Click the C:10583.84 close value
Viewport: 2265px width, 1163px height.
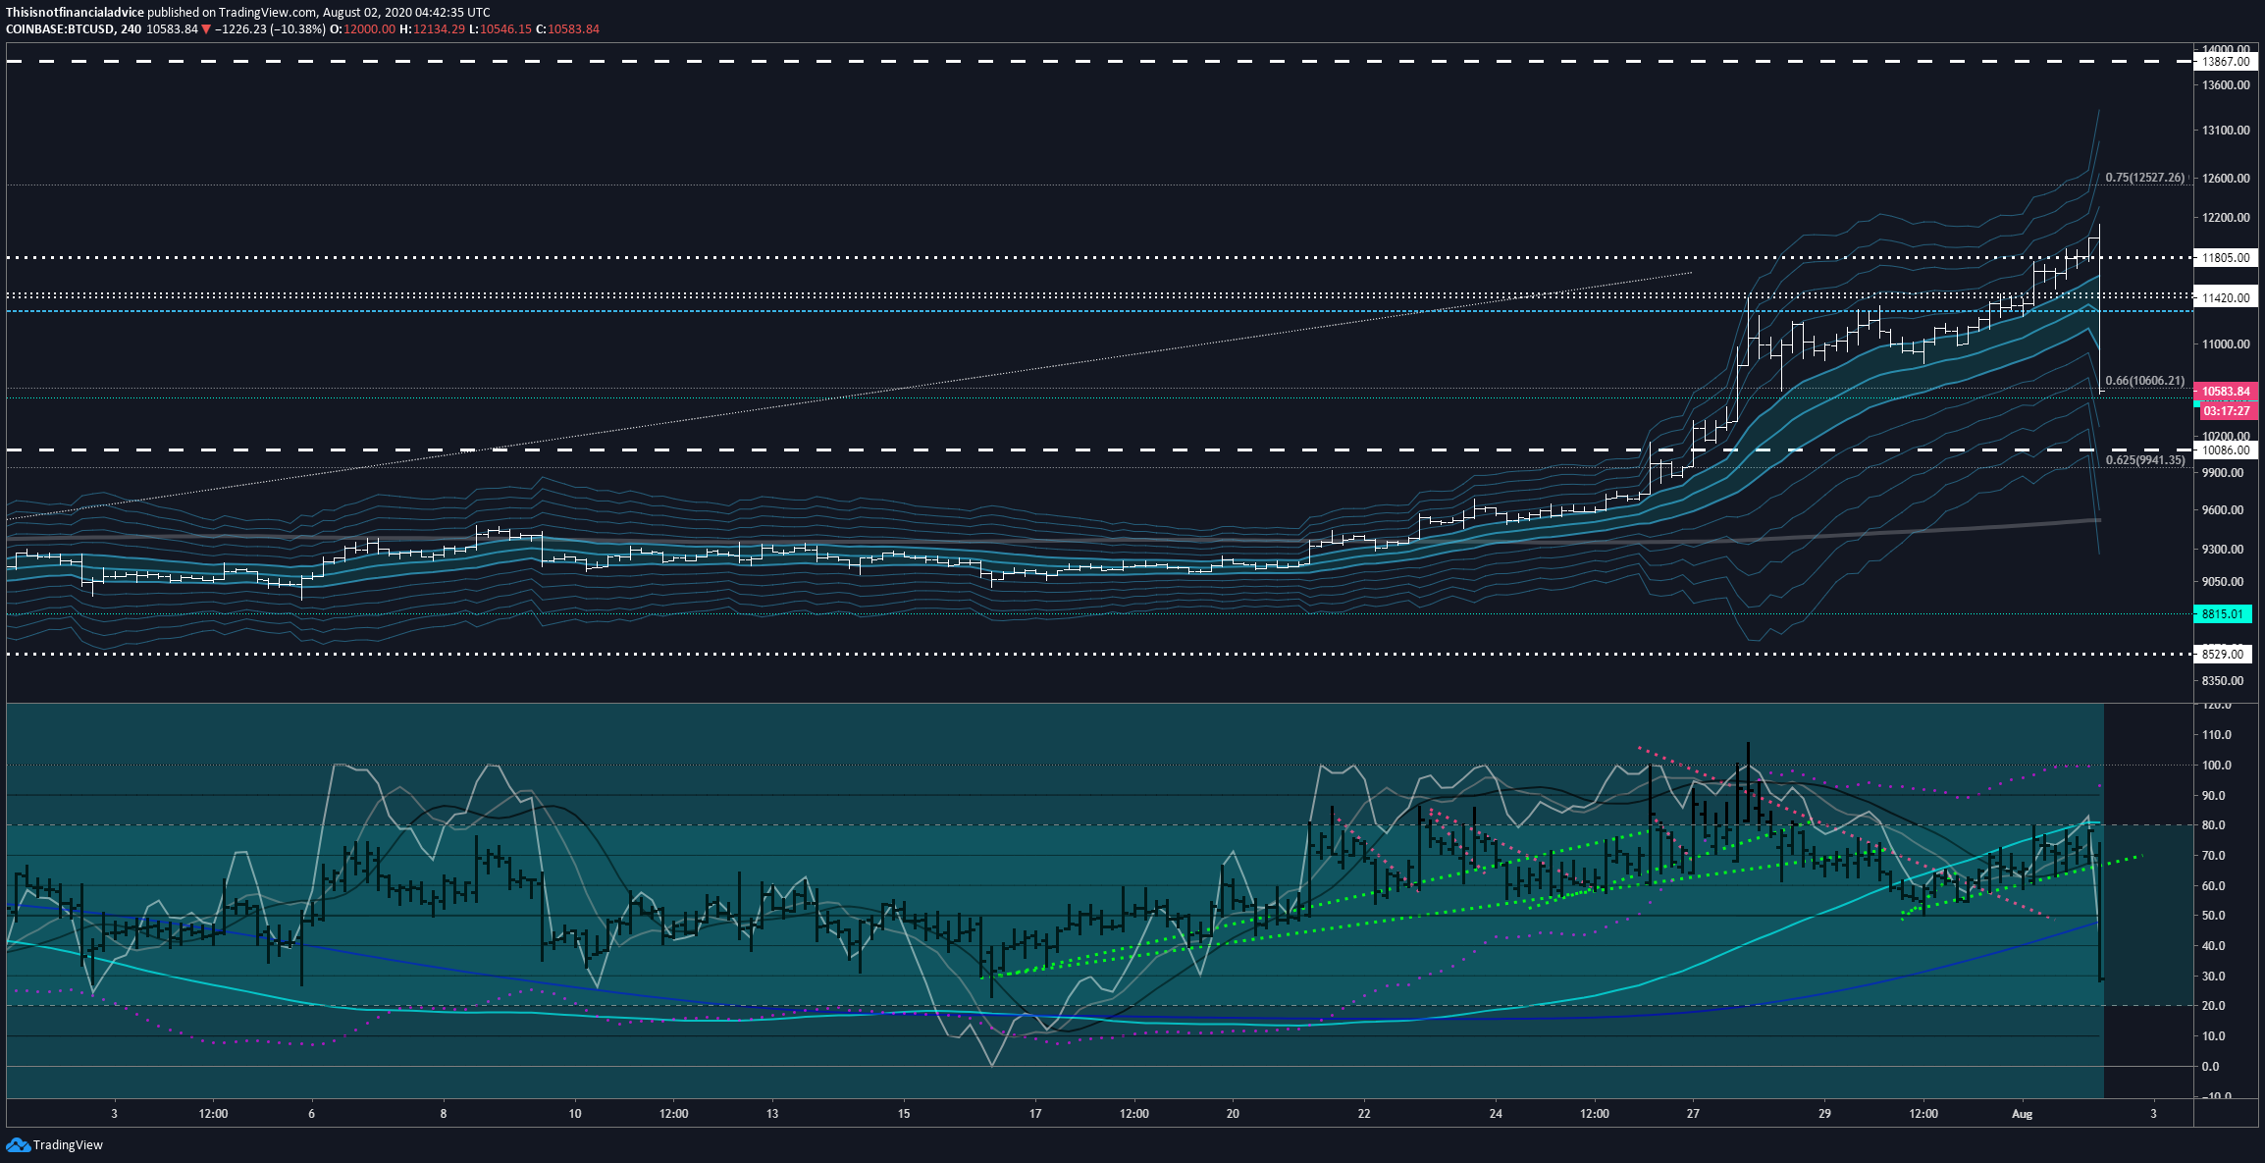pos(567,29)
